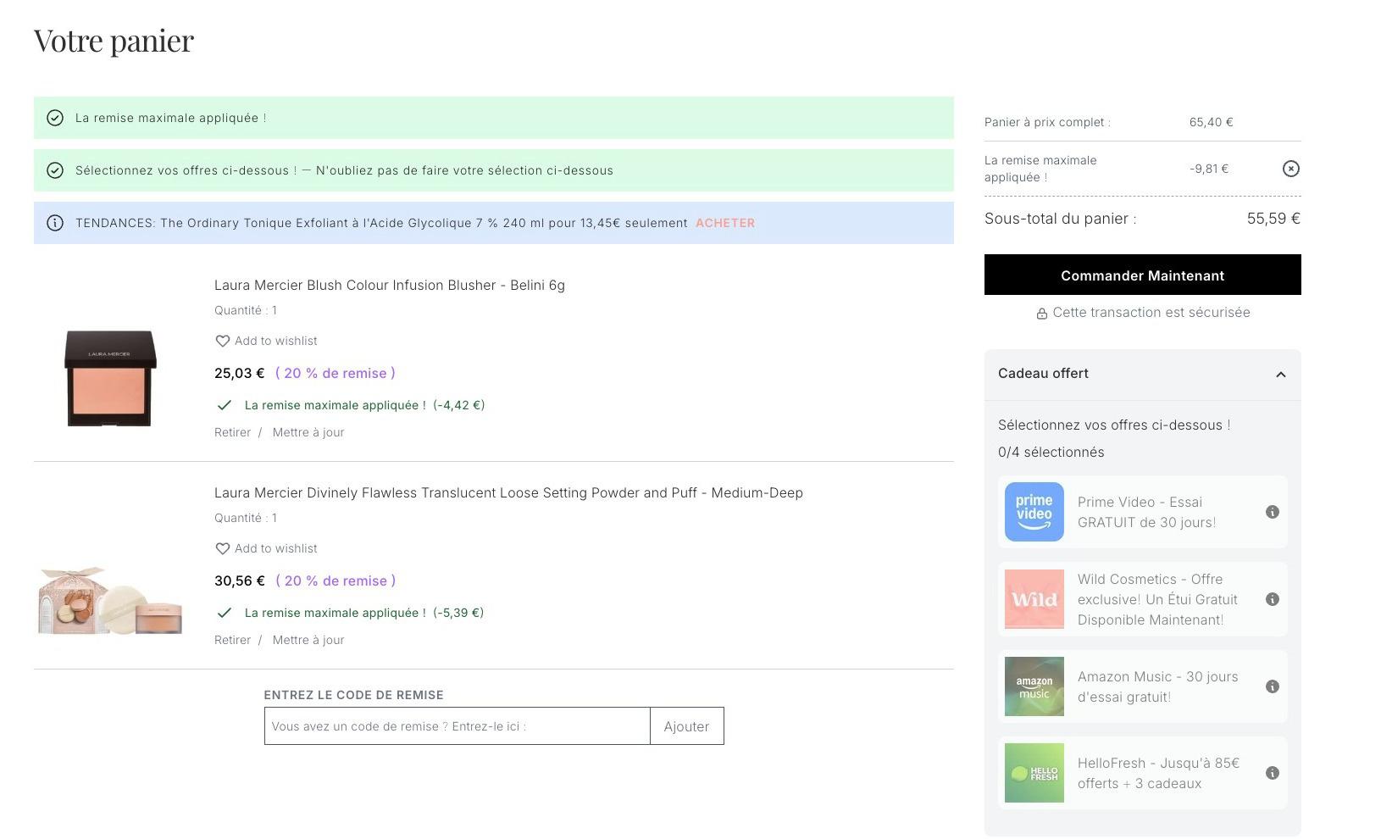Click the -9,81 € discount value
1381x839 pixels.
(1209, 169)
